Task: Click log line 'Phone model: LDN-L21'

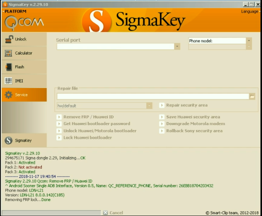Action: click(x=24, y=191)
